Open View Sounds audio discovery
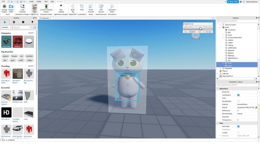 pyautogui.click(x=101, y=9)
